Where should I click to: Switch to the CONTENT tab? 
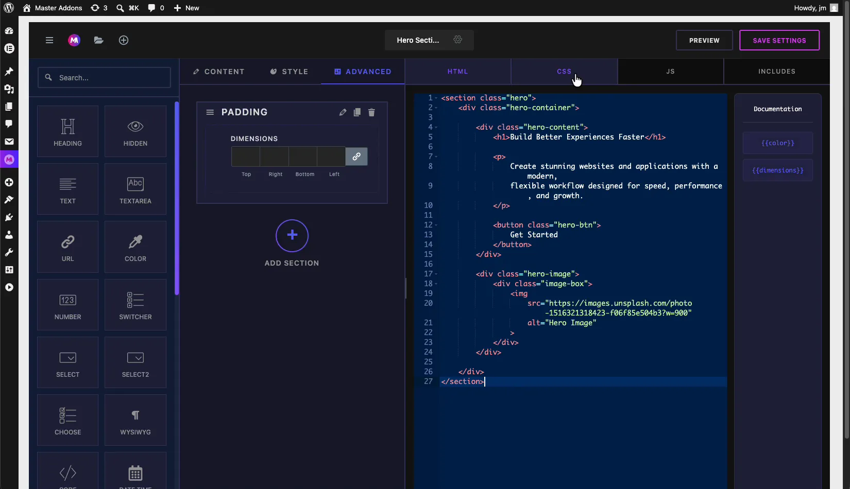218,72
